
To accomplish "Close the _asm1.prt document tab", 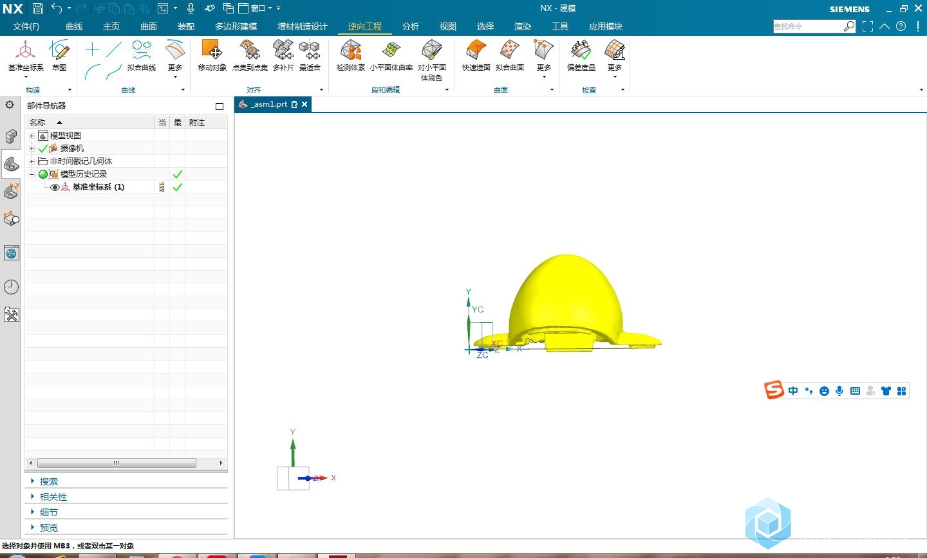I will (x=304, y=104).
